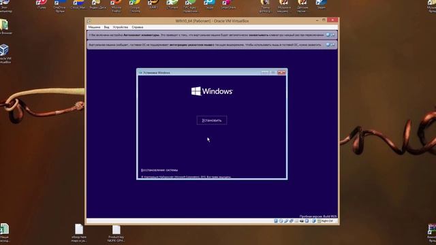This screenshot has width=436, height=245.
Task: Open the Вид menu
Action: [x=106, y=27]
